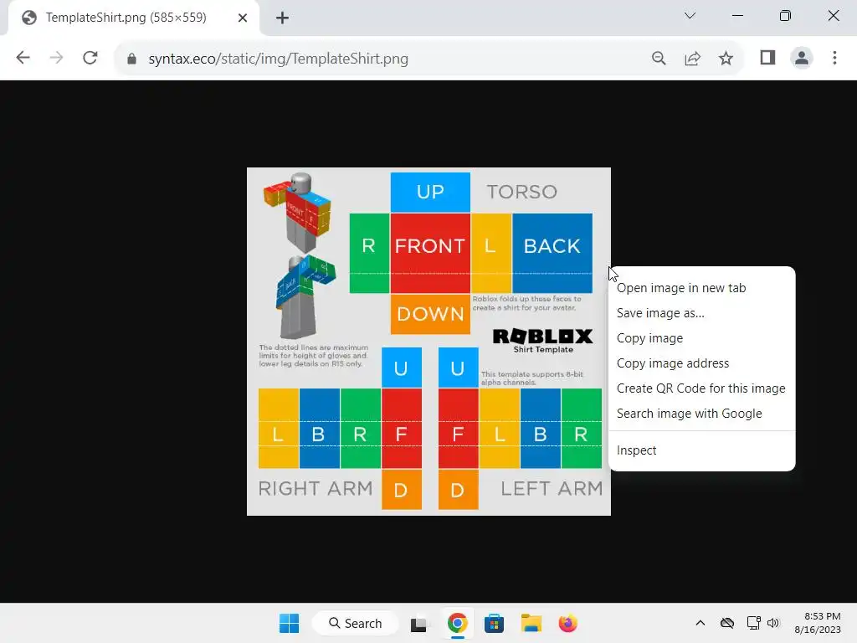
Task: Click the Chrome icon in the taskbar
Action: [x=458, y=623]
